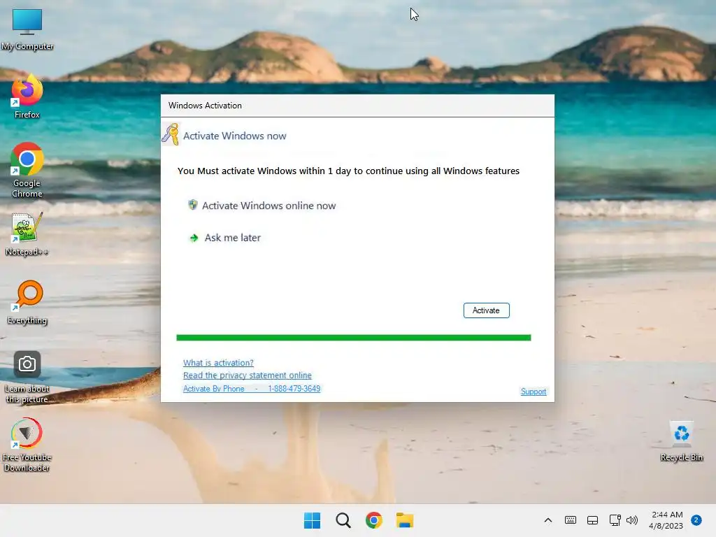This screenshot has height=537, width=716.
Task: Open the My Computer desktop icon
Action: coord(27,29)
